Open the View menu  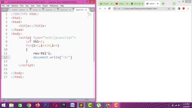click(x=27, y=6)
